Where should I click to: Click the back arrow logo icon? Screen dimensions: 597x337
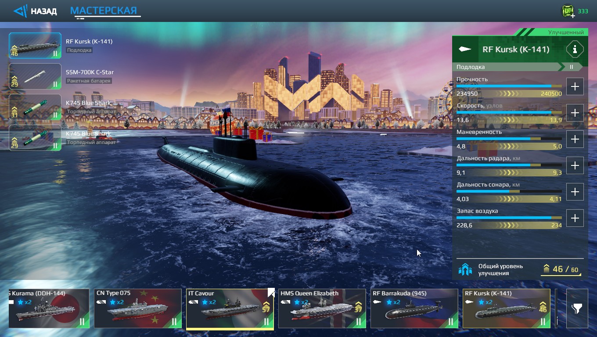click(x=20, y=11)
